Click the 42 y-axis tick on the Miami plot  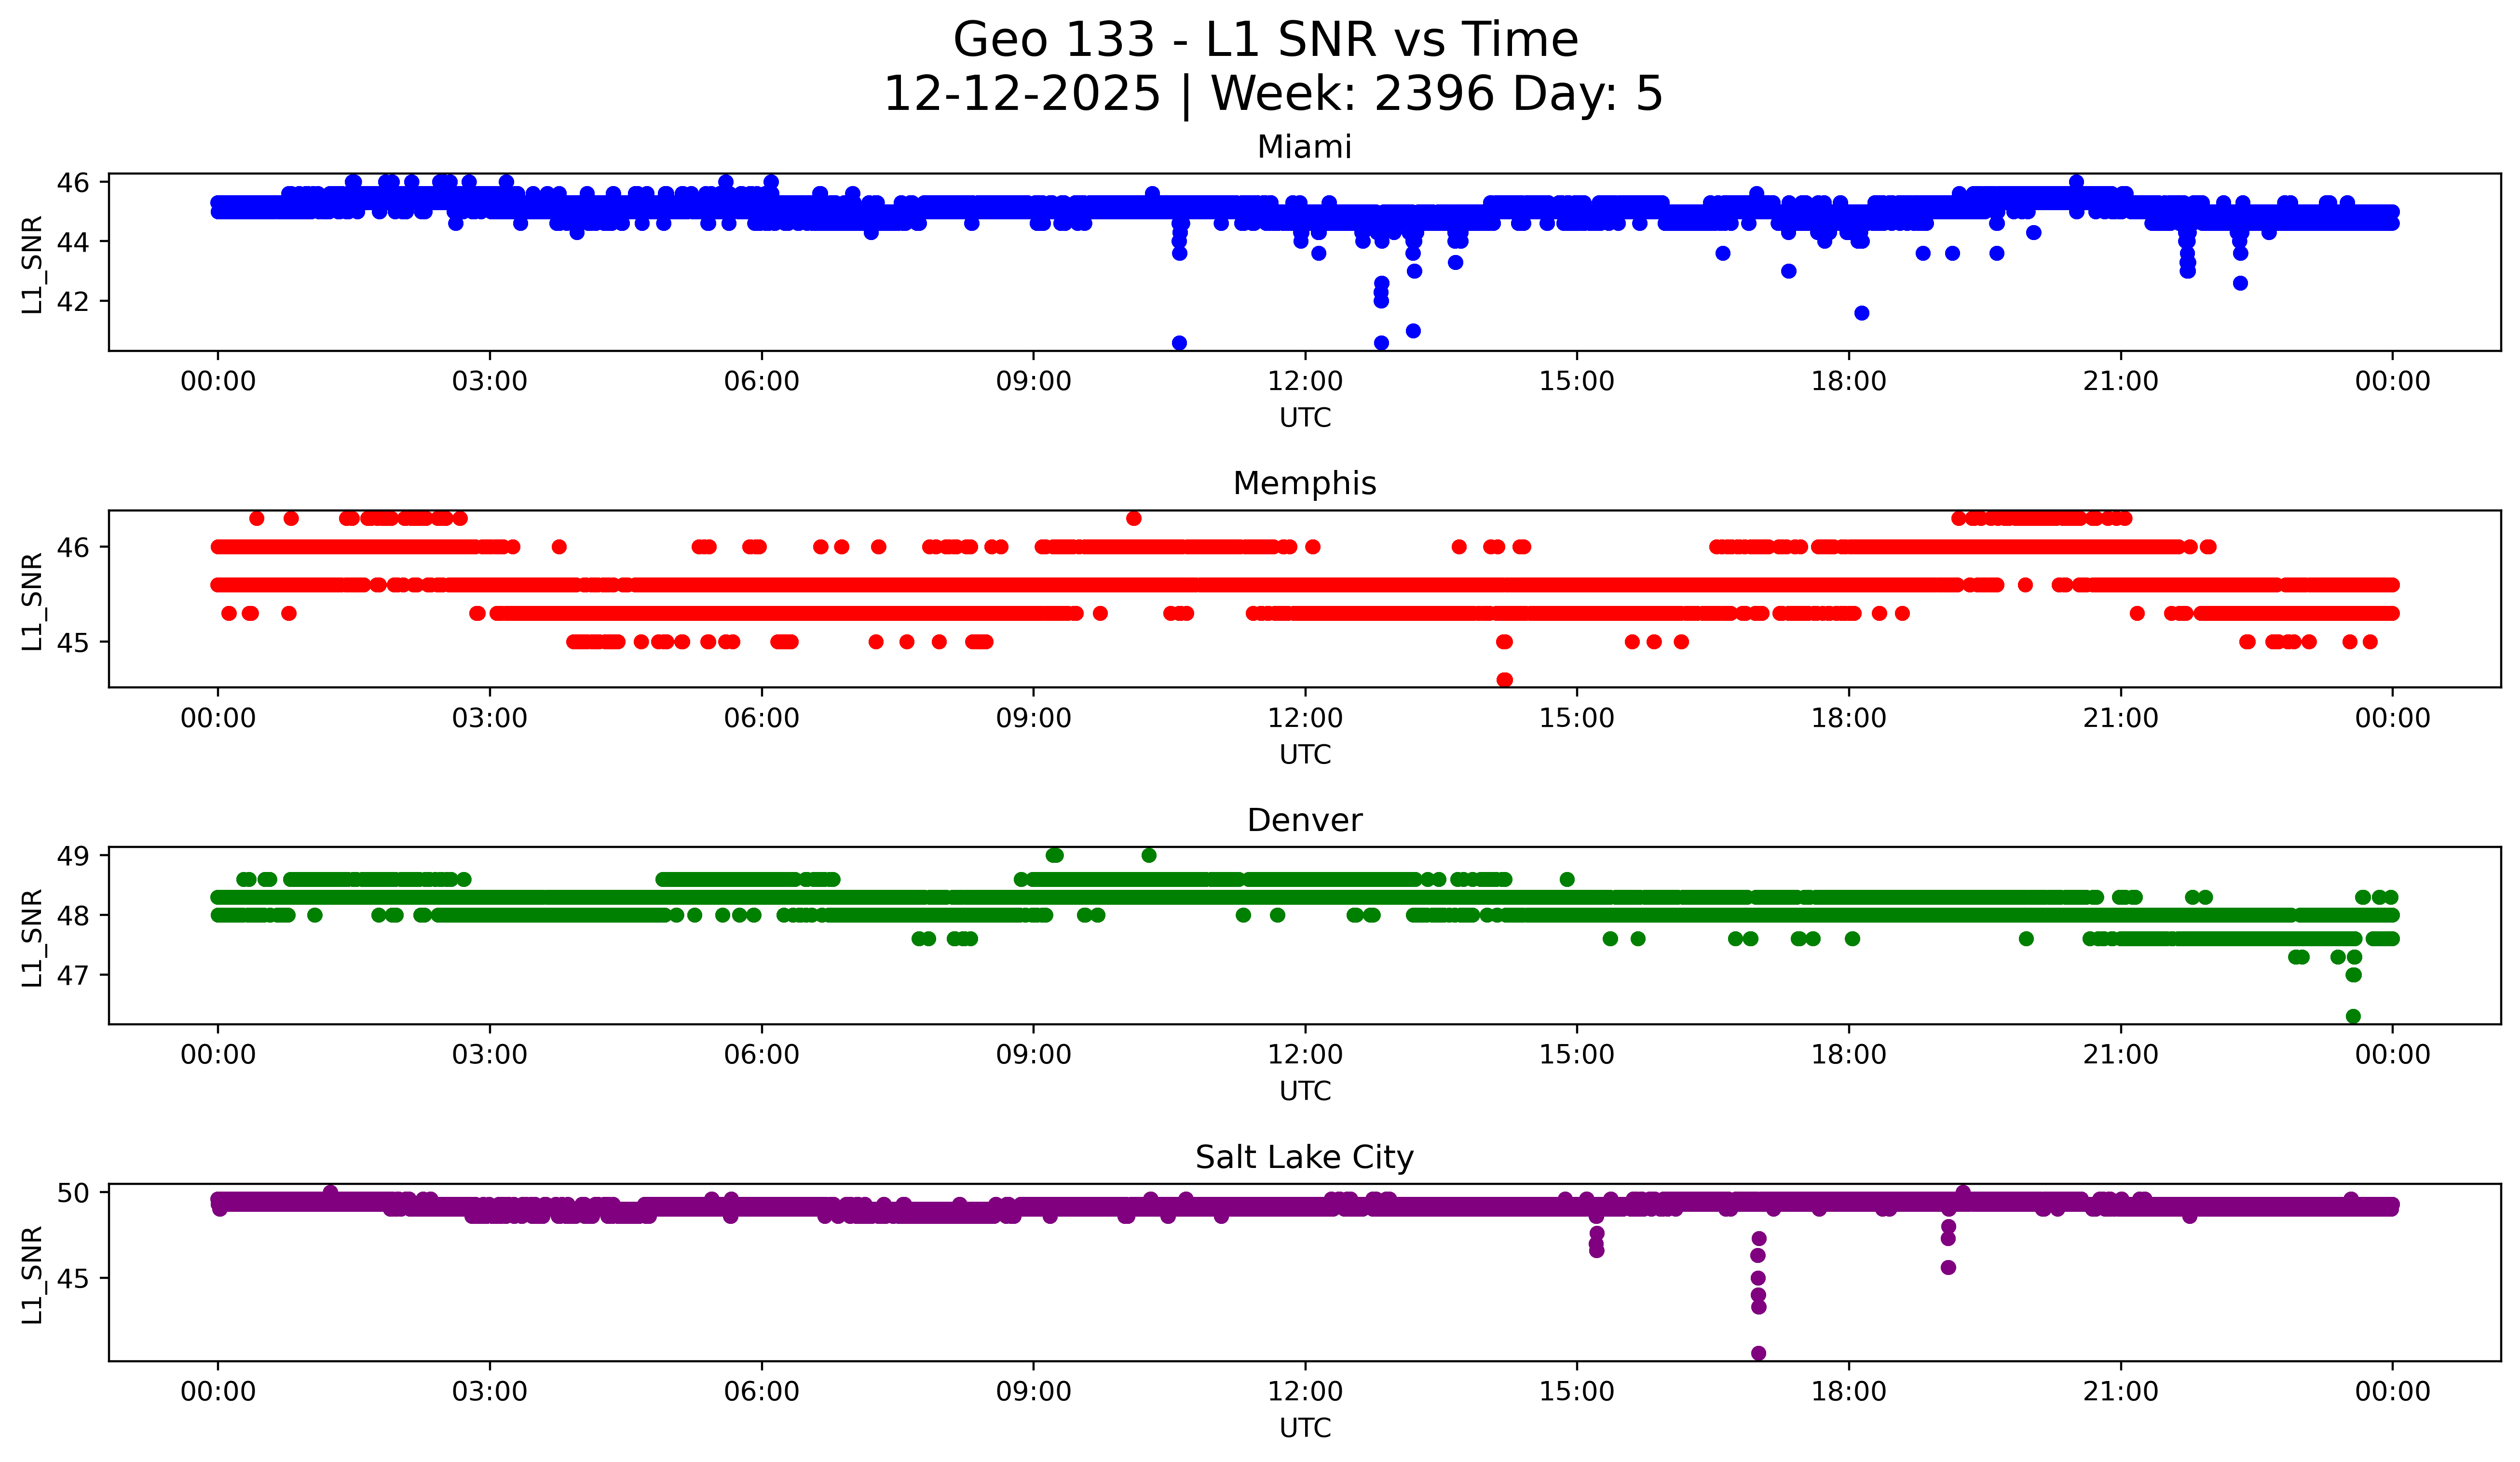point(73,302)
